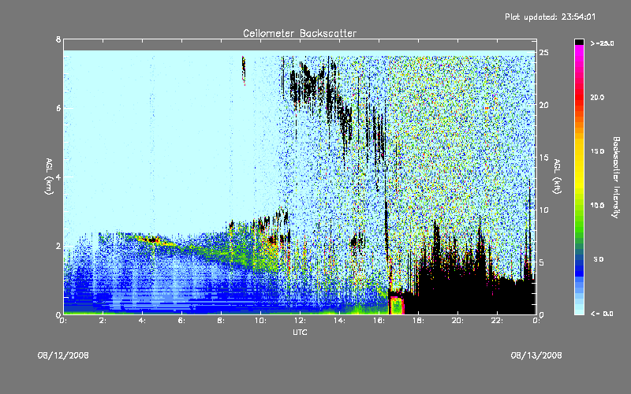Image resolution: width=631 pixels, height=394 pixels.
Task: Click the 20.0 colorbar tick label
Action: pos(597,97)
